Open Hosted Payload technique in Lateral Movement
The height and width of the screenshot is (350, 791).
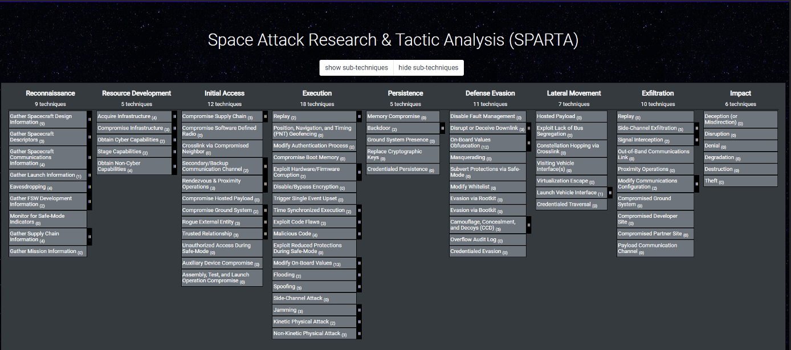(572, 116)
